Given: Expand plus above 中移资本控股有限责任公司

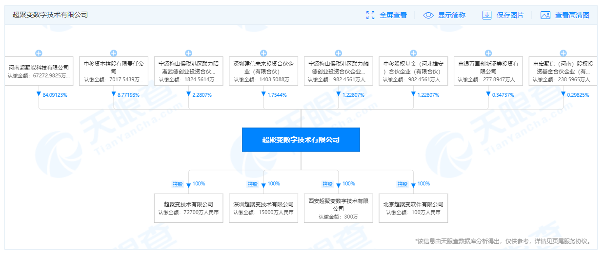Looking at the screenshot, I should pos(114,53).
